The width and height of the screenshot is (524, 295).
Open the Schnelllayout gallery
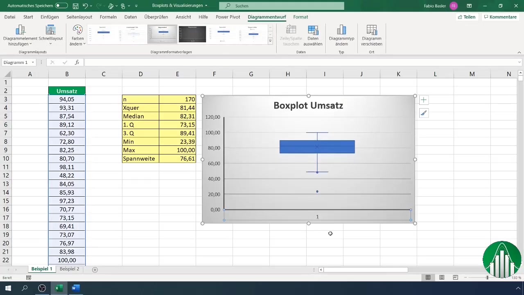tap(50, 30)
